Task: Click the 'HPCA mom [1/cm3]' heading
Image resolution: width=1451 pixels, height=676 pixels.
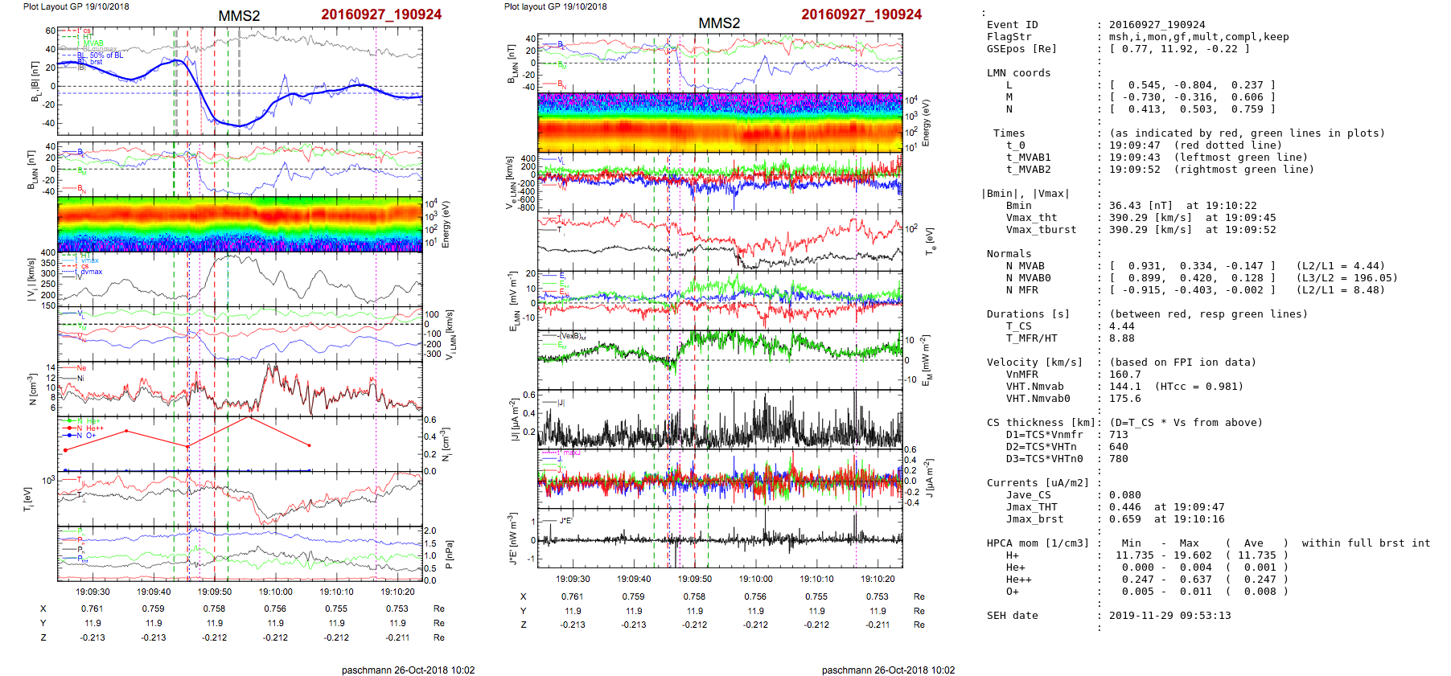Action: click(1038, 543)
